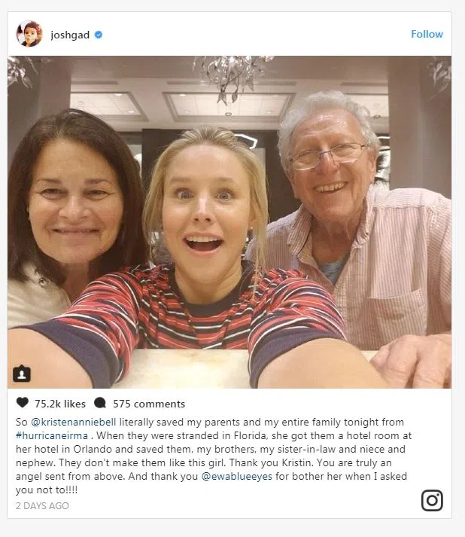Show tagged people icon on photo
The height and width of the screenshot is (537, 465).
22,374
